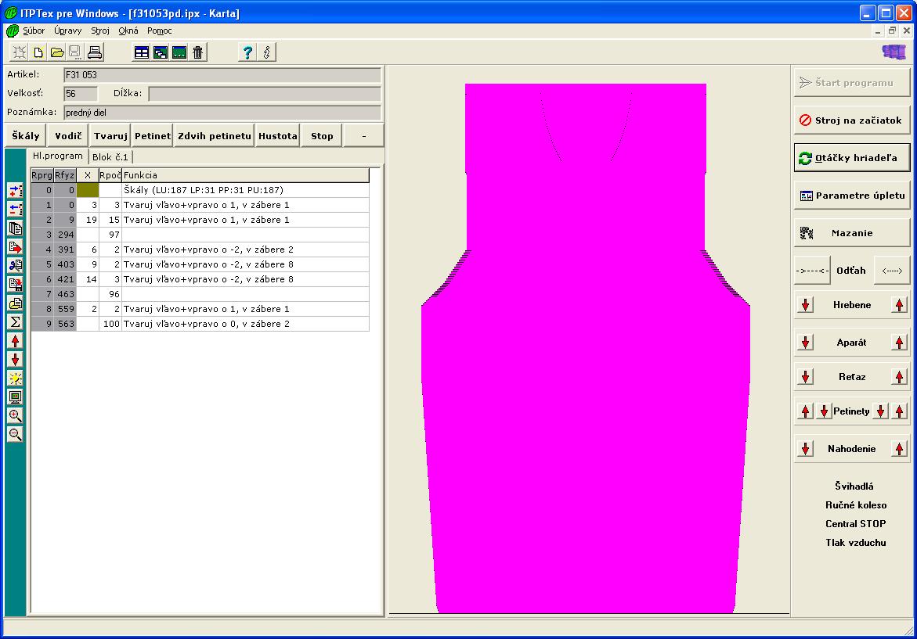Viewport: 917px width, 639px height.
Task: Click the new document icon
Action: pyautogui.click(x=38, y=52)
